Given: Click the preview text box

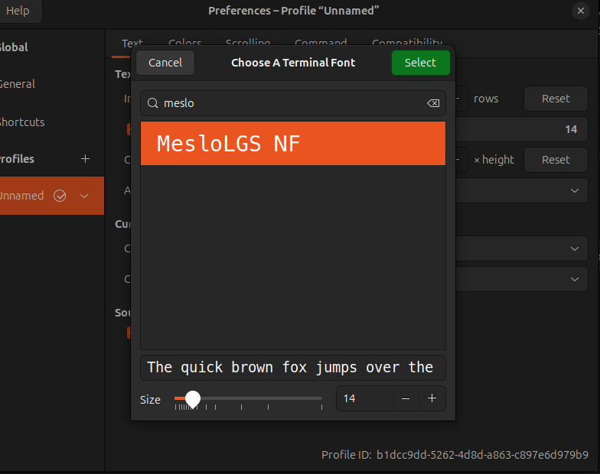Looking at the screenshot, I should (293, 367).
